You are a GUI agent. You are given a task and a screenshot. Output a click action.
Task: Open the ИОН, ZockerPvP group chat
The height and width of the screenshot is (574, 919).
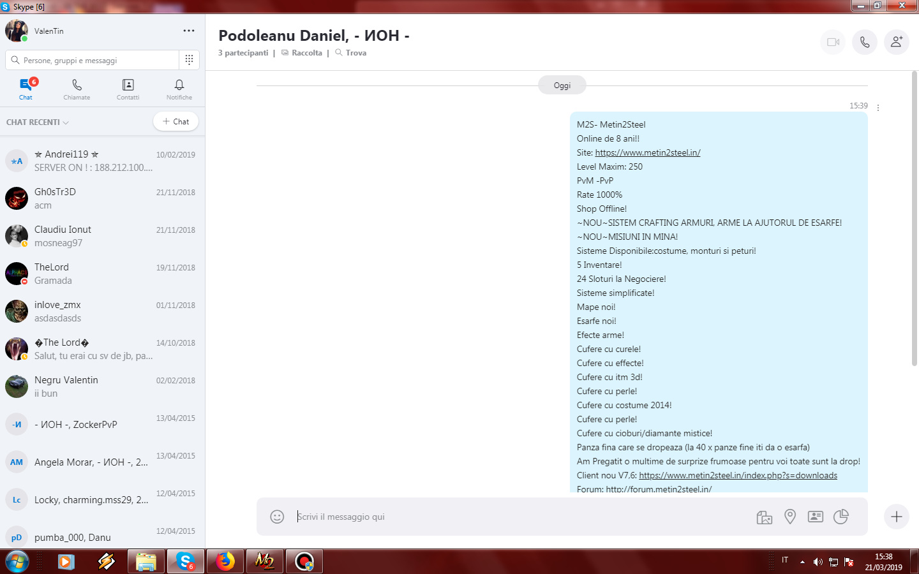[102, 424]
